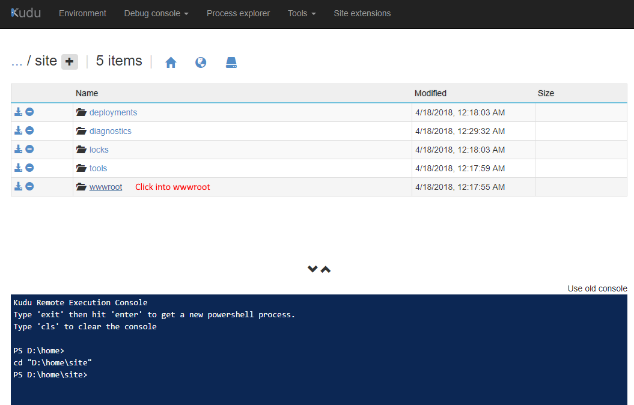
Task: Expand console with the up chevron
Action: [x=326, y=269]
